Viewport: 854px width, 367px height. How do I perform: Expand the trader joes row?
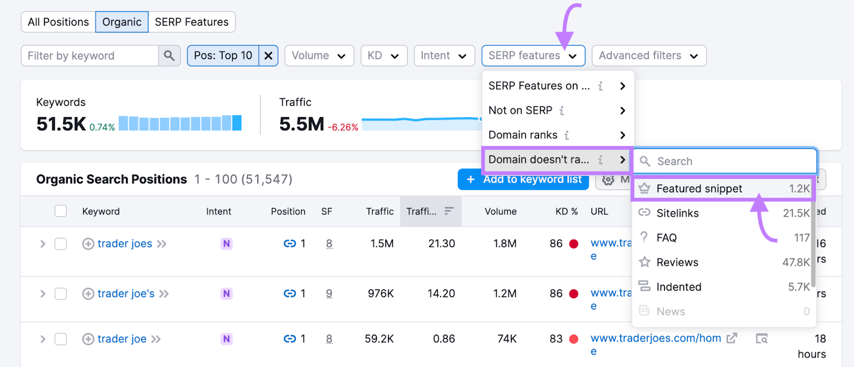(x=43, y=244)
